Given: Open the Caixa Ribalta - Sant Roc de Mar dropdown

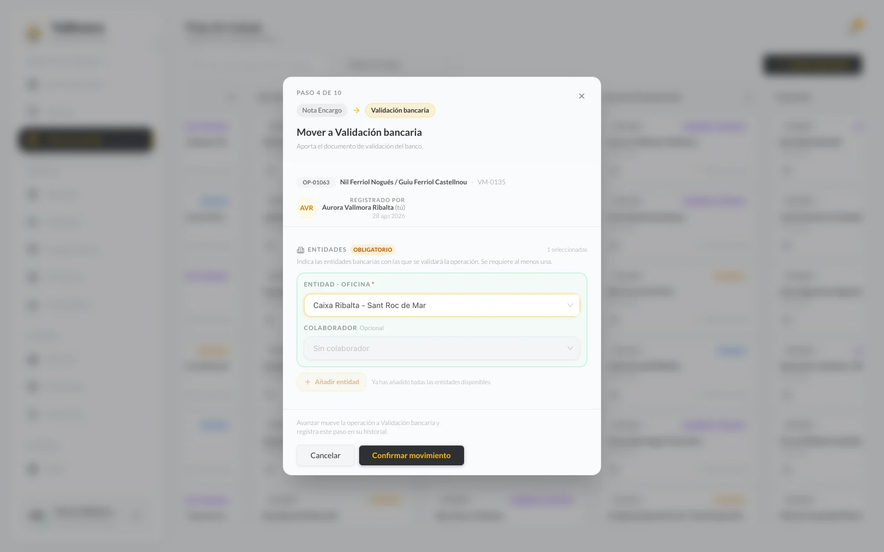Looking at the screenshot, I should click(442, 305).
